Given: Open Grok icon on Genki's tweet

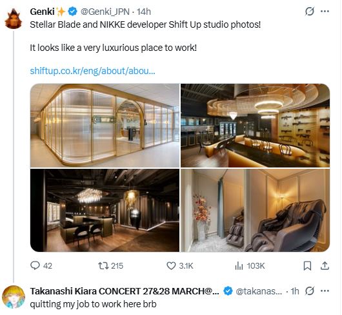Looking at the screenshot, I should pyautogui.click(x=310, y=12).
